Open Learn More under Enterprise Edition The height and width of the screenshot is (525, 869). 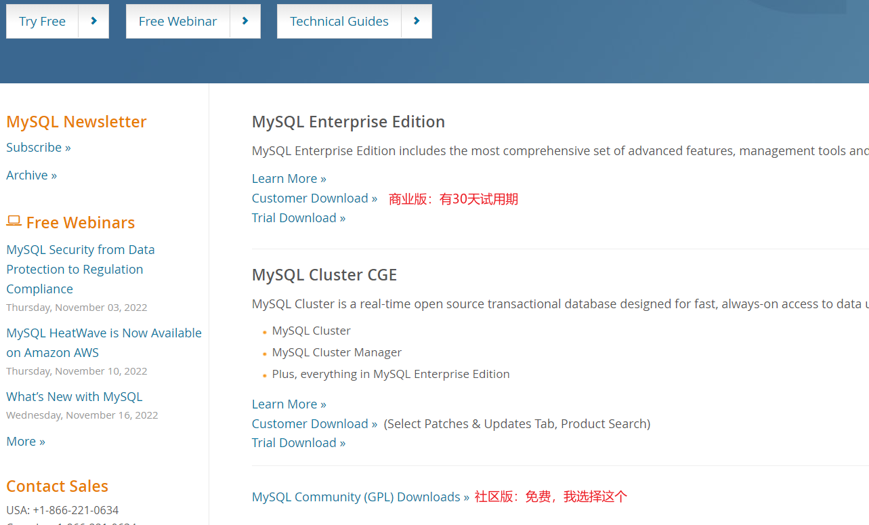click(289, 179)
